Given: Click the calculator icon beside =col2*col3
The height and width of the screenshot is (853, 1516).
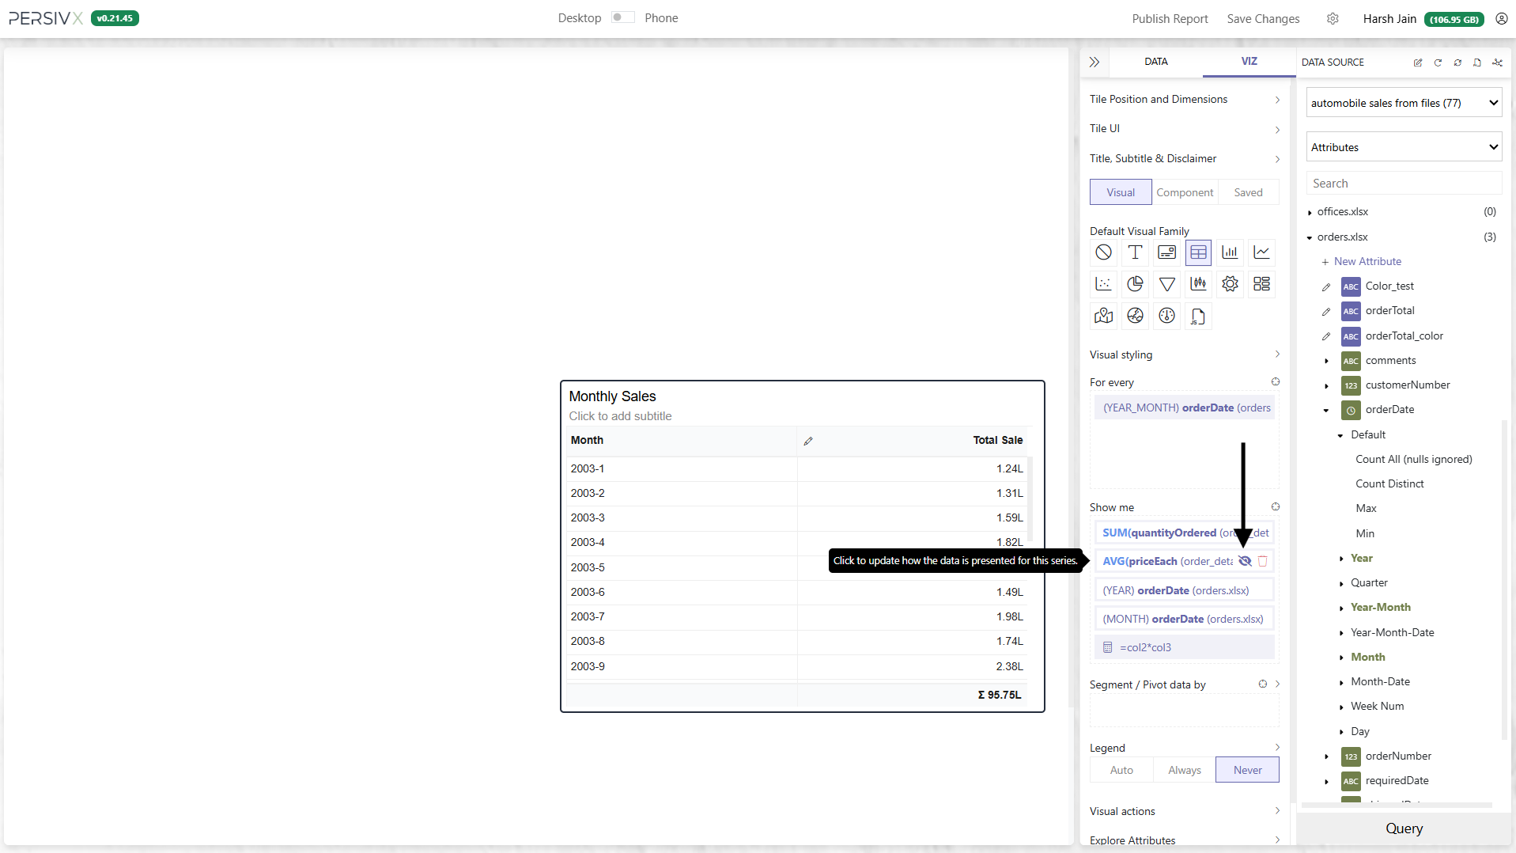Looking at the screenshot, I should [x=1108, y=647].
